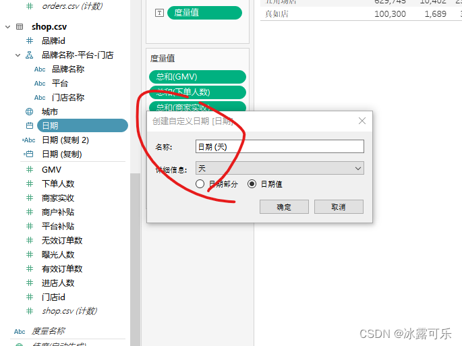Click the number icon beside 曝光人数
462x346 pixels.
point(30,254)
